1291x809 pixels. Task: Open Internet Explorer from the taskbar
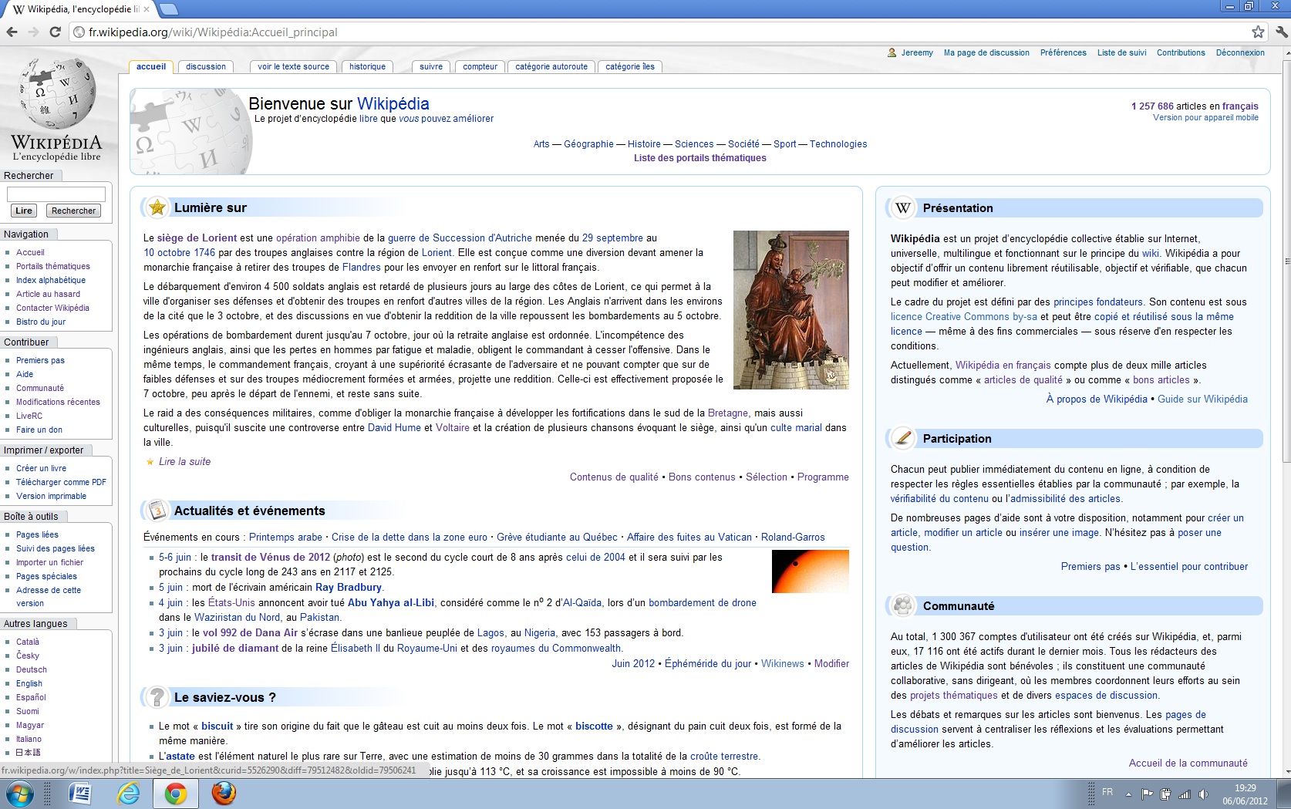(x=128, y=794)
